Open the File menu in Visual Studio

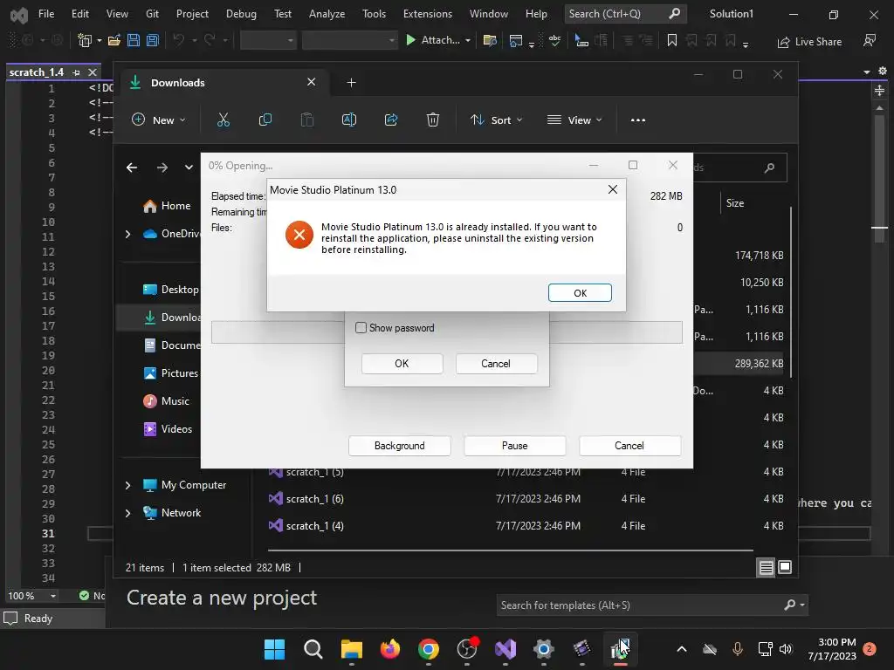46,14
